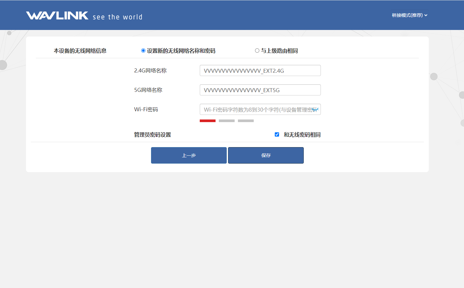Click the 5G网络名称 label text
The image size is (464, 288).
click(148, 90)
